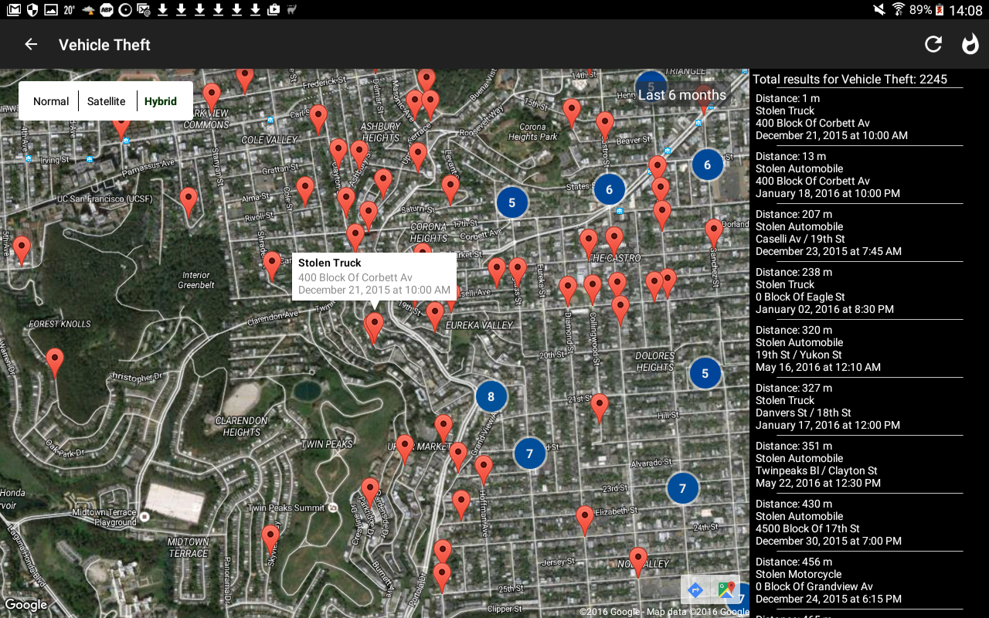Tap the red pin in Noe Valley
Image resolution: width=989 pixels, height=618 pixels.
[x=638, y=562]
